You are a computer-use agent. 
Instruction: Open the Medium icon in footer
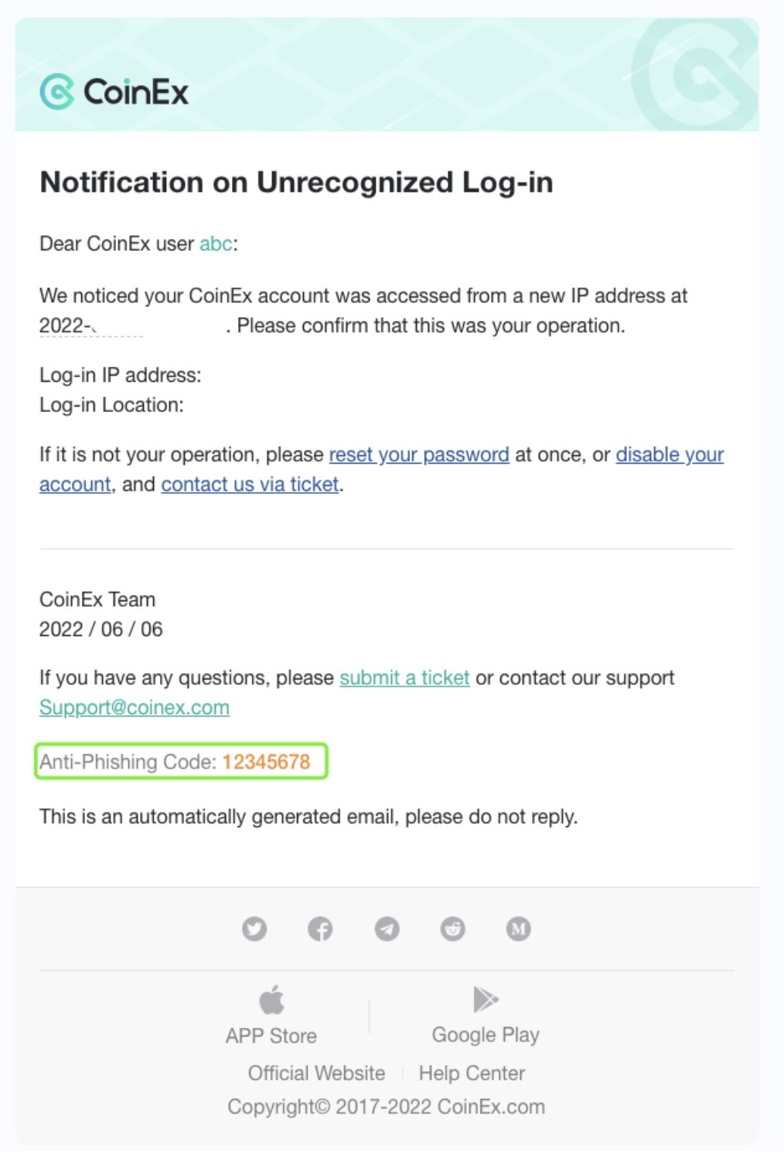click(x=518, y=928)
